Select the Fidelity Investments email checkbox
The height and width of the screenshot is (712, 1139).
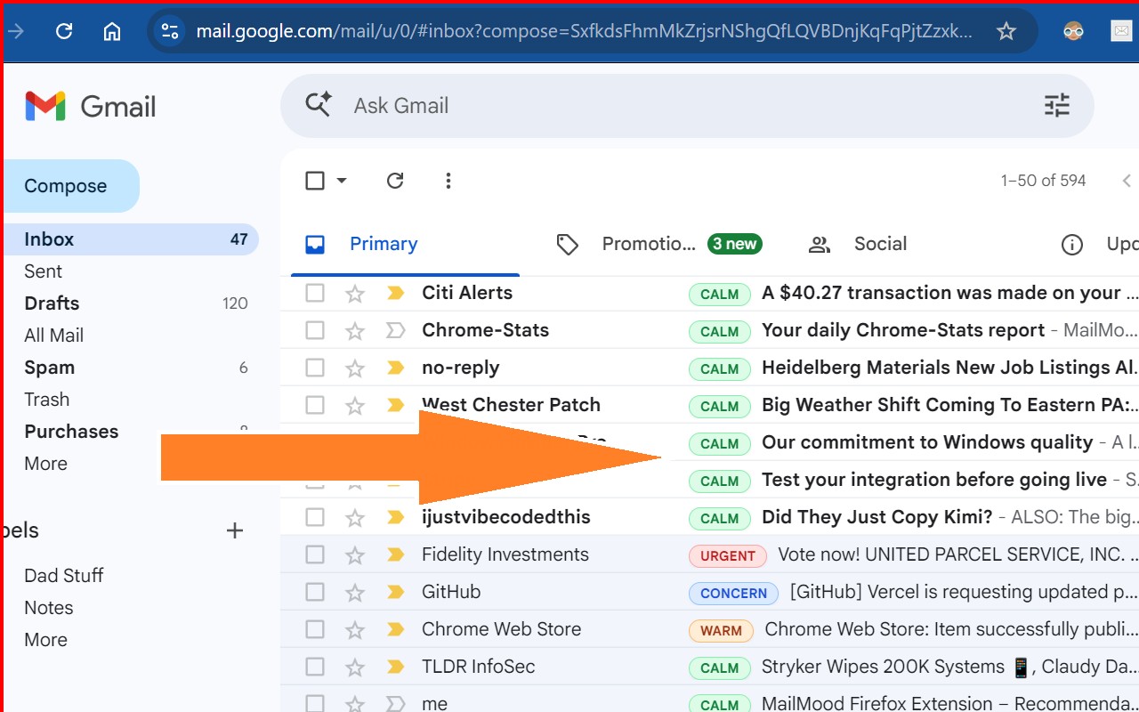tap(315, 554)
